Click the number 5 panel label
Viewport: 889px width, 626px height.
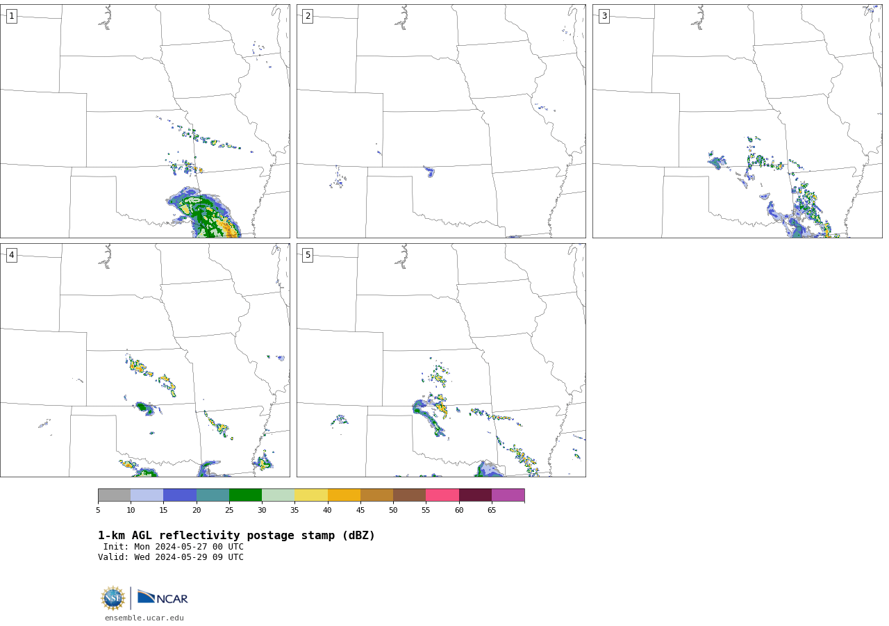[x=308, y=255]
